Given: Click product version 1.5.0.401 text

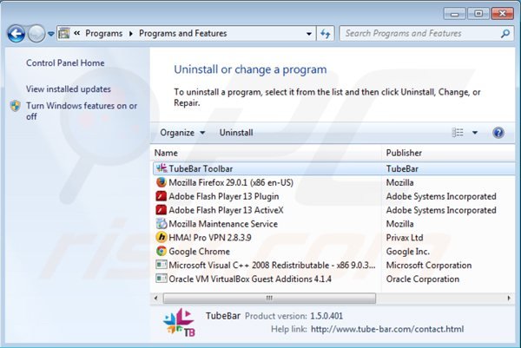Looking at the screenshot, I should tap(326, 316).
